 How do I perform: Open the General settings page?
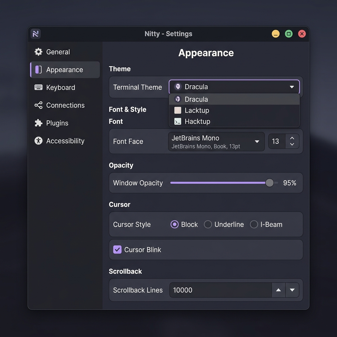tap(65, 52)
